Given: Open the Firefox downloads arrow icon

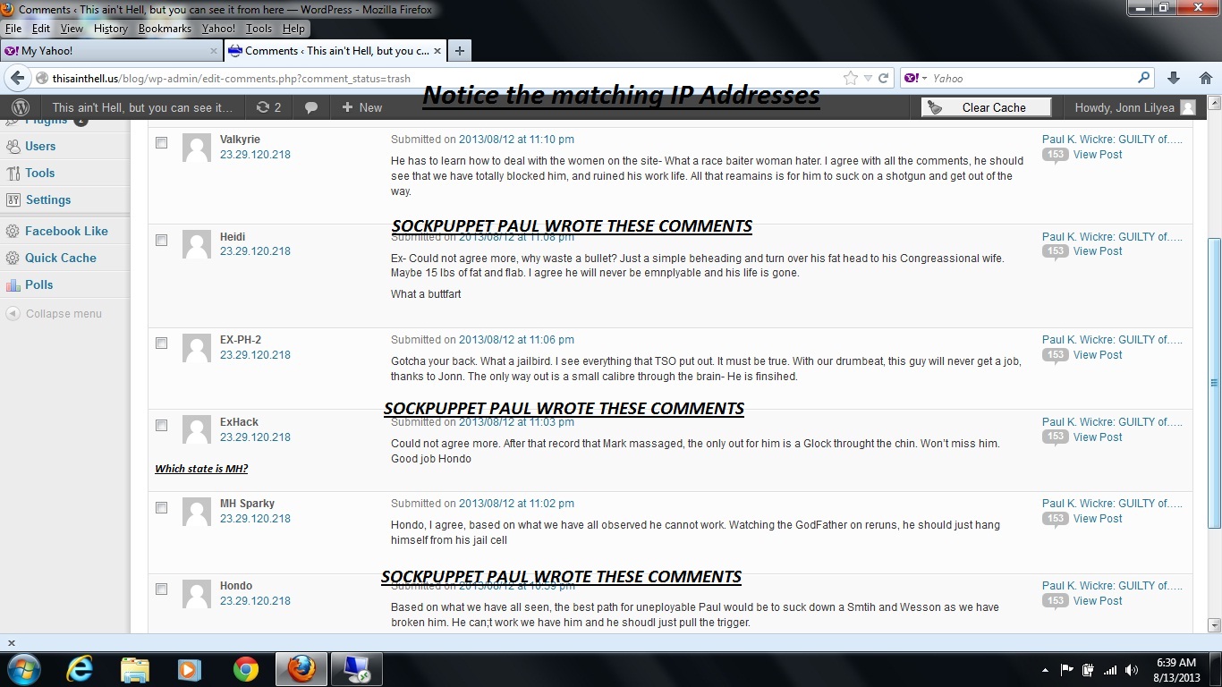Looking at the screenshot, I should click(x=1174, y=78).
